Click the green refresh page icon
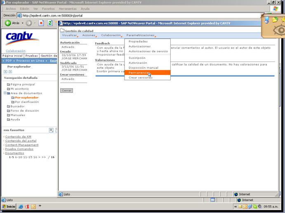Image resolution: width=285 pixels, height=213 pixels. (x=50, y=23)
